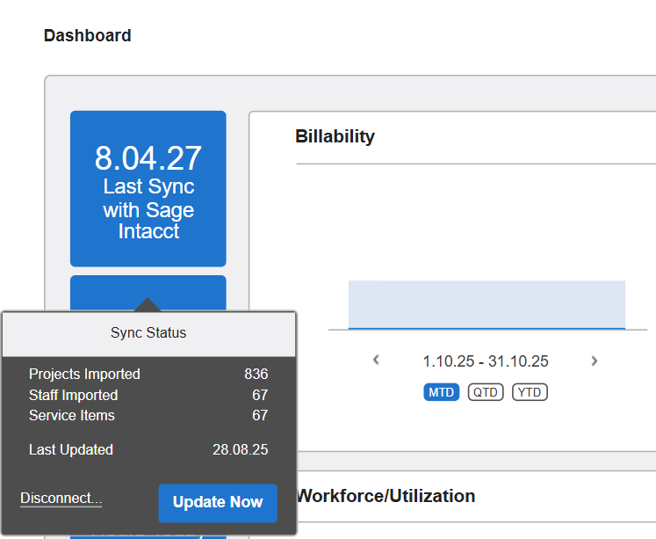Select the MTD period toggle
Image resolution: width=656 pixels, height=539 pixels.
pyautogui.click(x=442, y=392)
